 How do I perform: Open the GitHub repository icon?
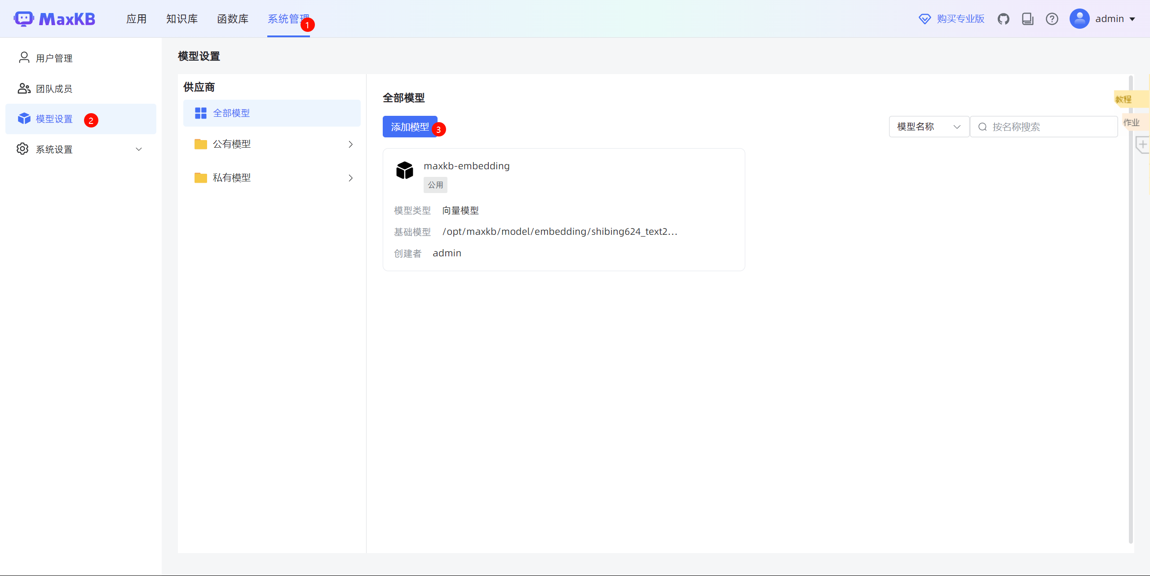(1003, 19)
